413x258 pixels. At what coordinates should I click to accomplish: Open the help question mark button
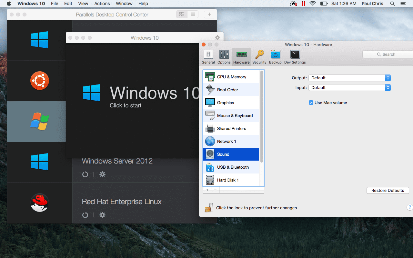pos(410,207)
